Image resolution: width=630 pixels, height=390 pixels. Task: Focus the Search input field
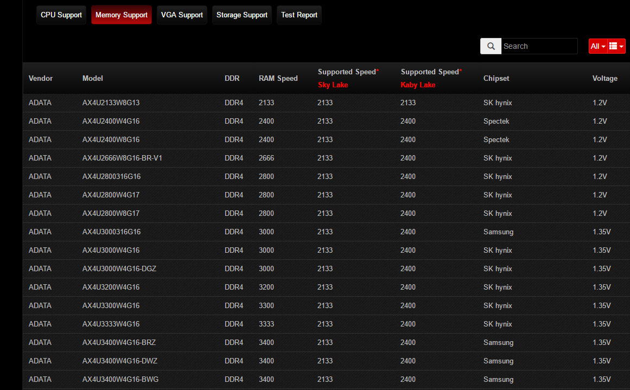[x=539, y=46]
